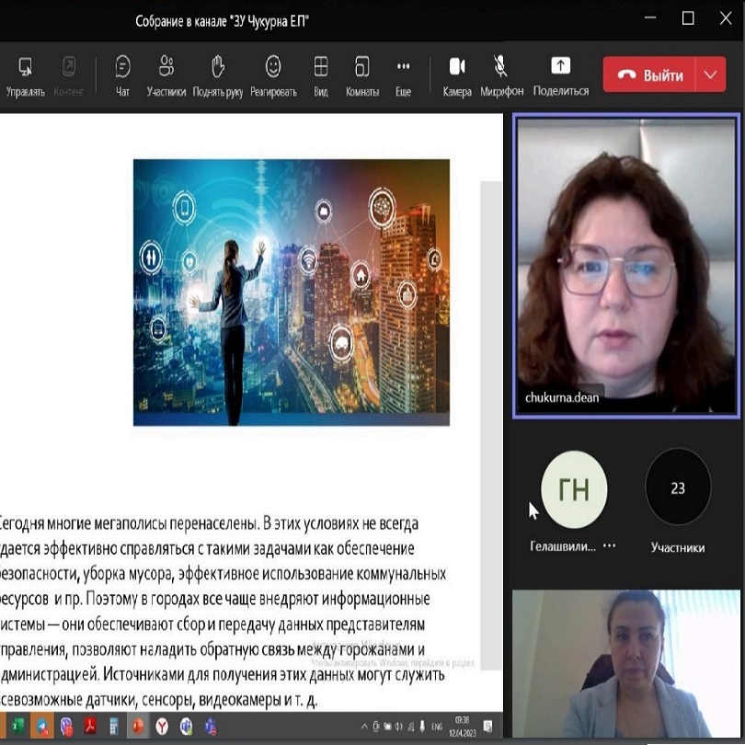
Task: Leave the meeting with Выйти button
Action: 649,74
